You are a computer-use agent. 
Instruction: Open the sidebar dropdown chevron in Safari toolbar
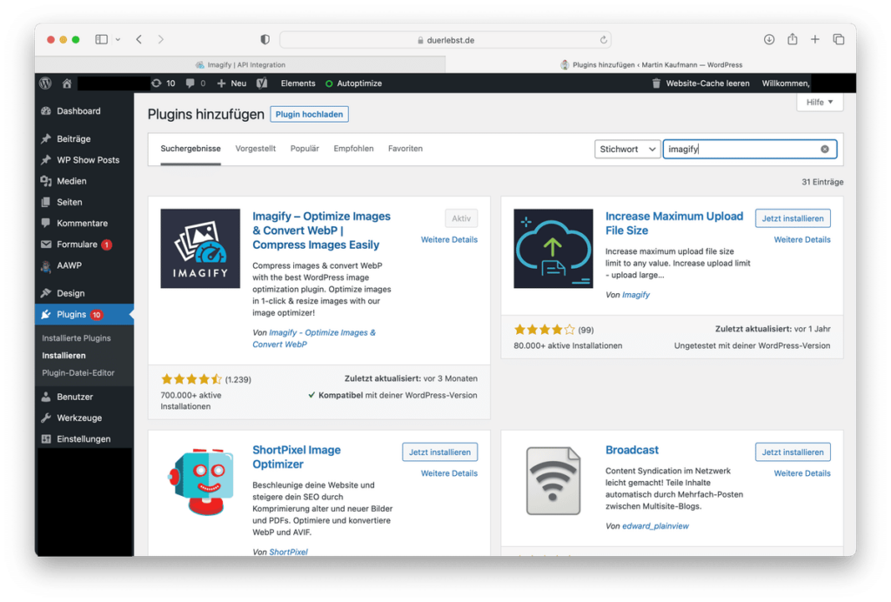tap(117, 40)
